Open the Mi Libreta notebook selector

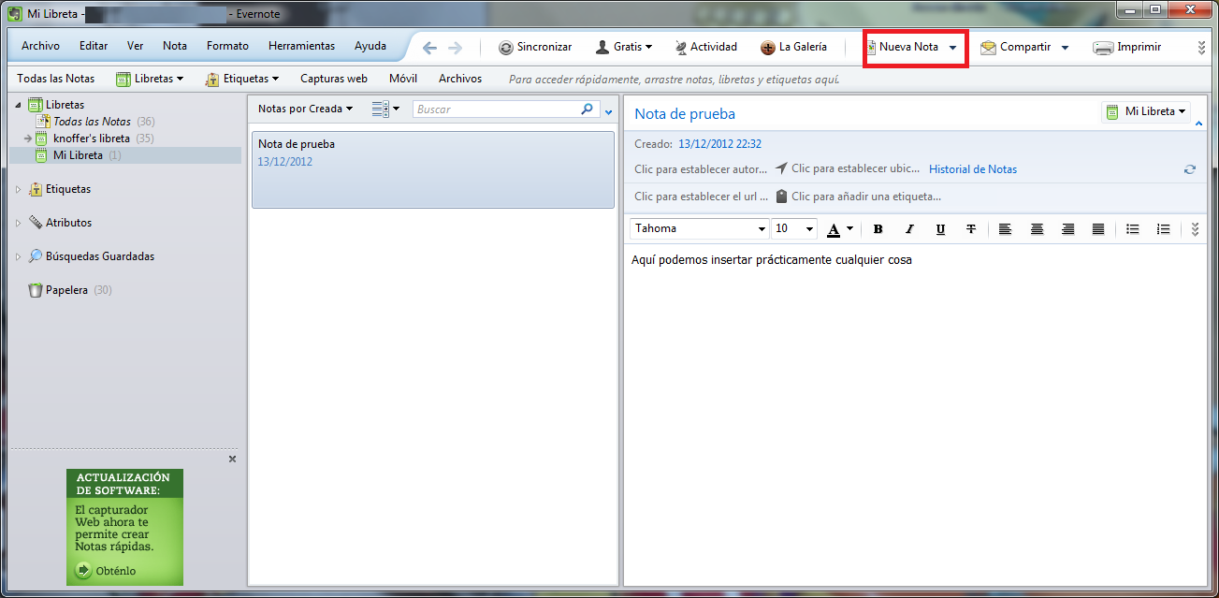click(1146, 111)
